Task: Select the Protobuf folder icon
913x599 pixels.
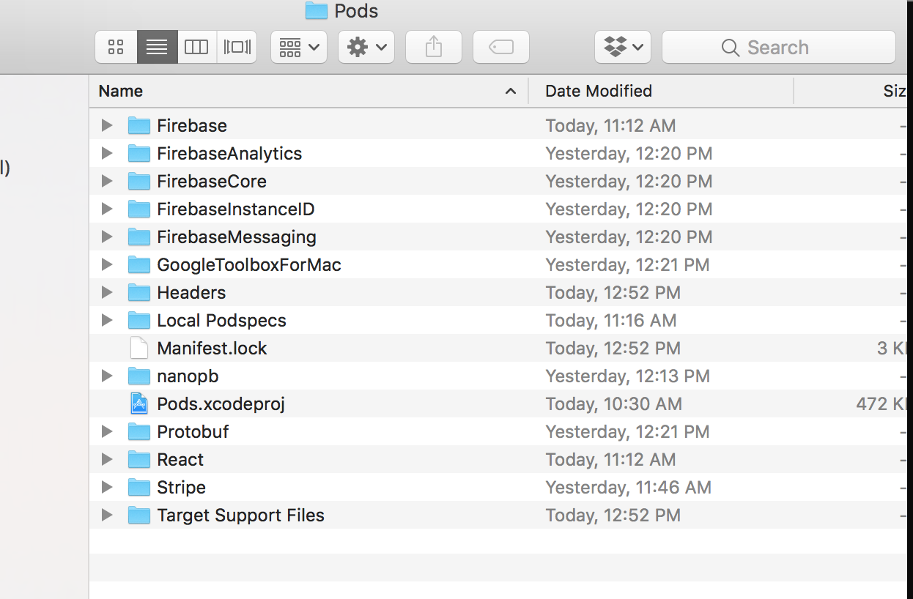Action: coord(138,431)
